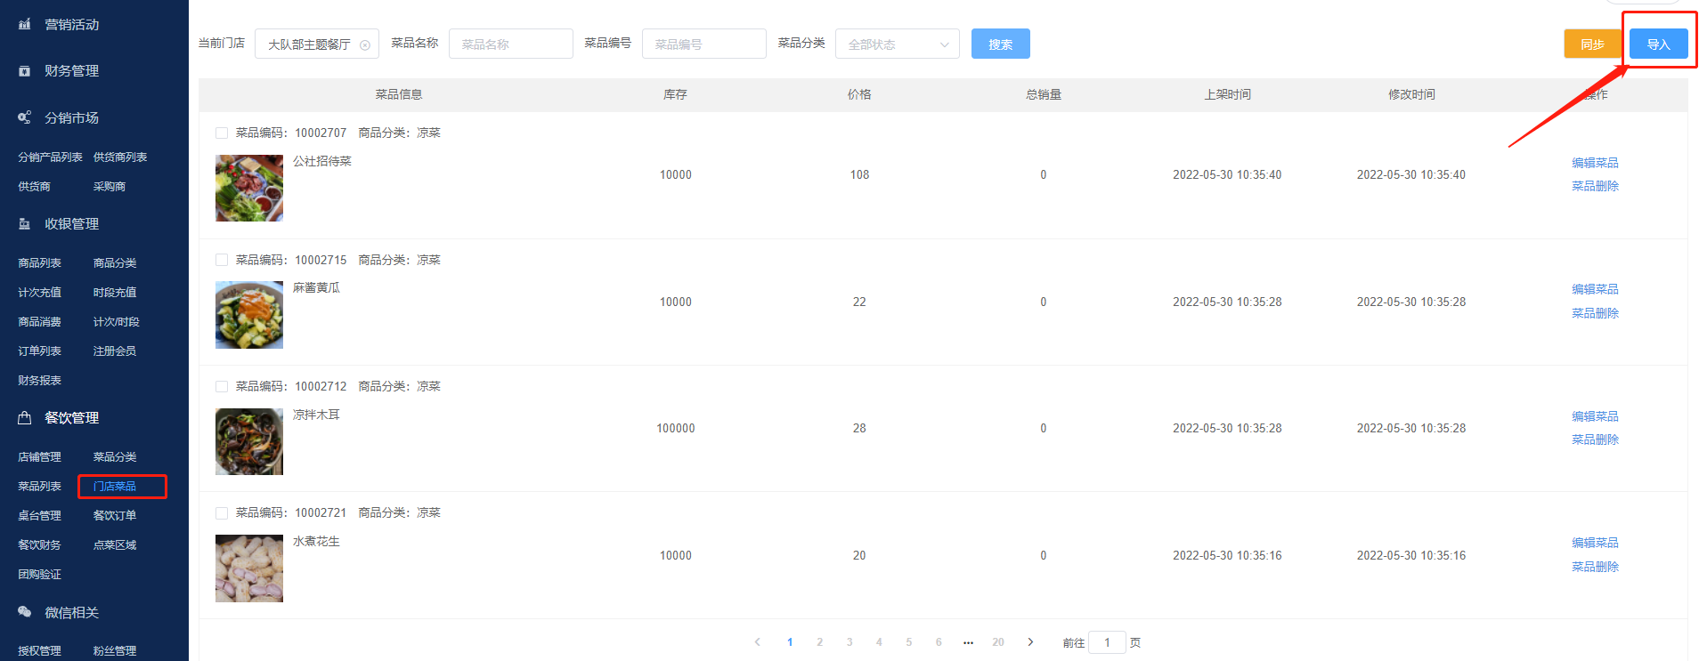The height and width of the screenshot is (661, 1699).
Task: Open 商品列表 in the sidebar menu
Action: pos(40,263)
